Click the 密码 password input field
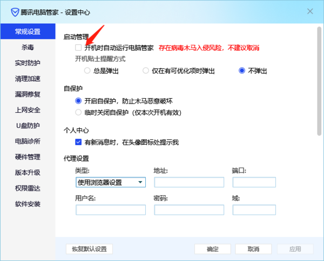 click(x=189, y=210)
